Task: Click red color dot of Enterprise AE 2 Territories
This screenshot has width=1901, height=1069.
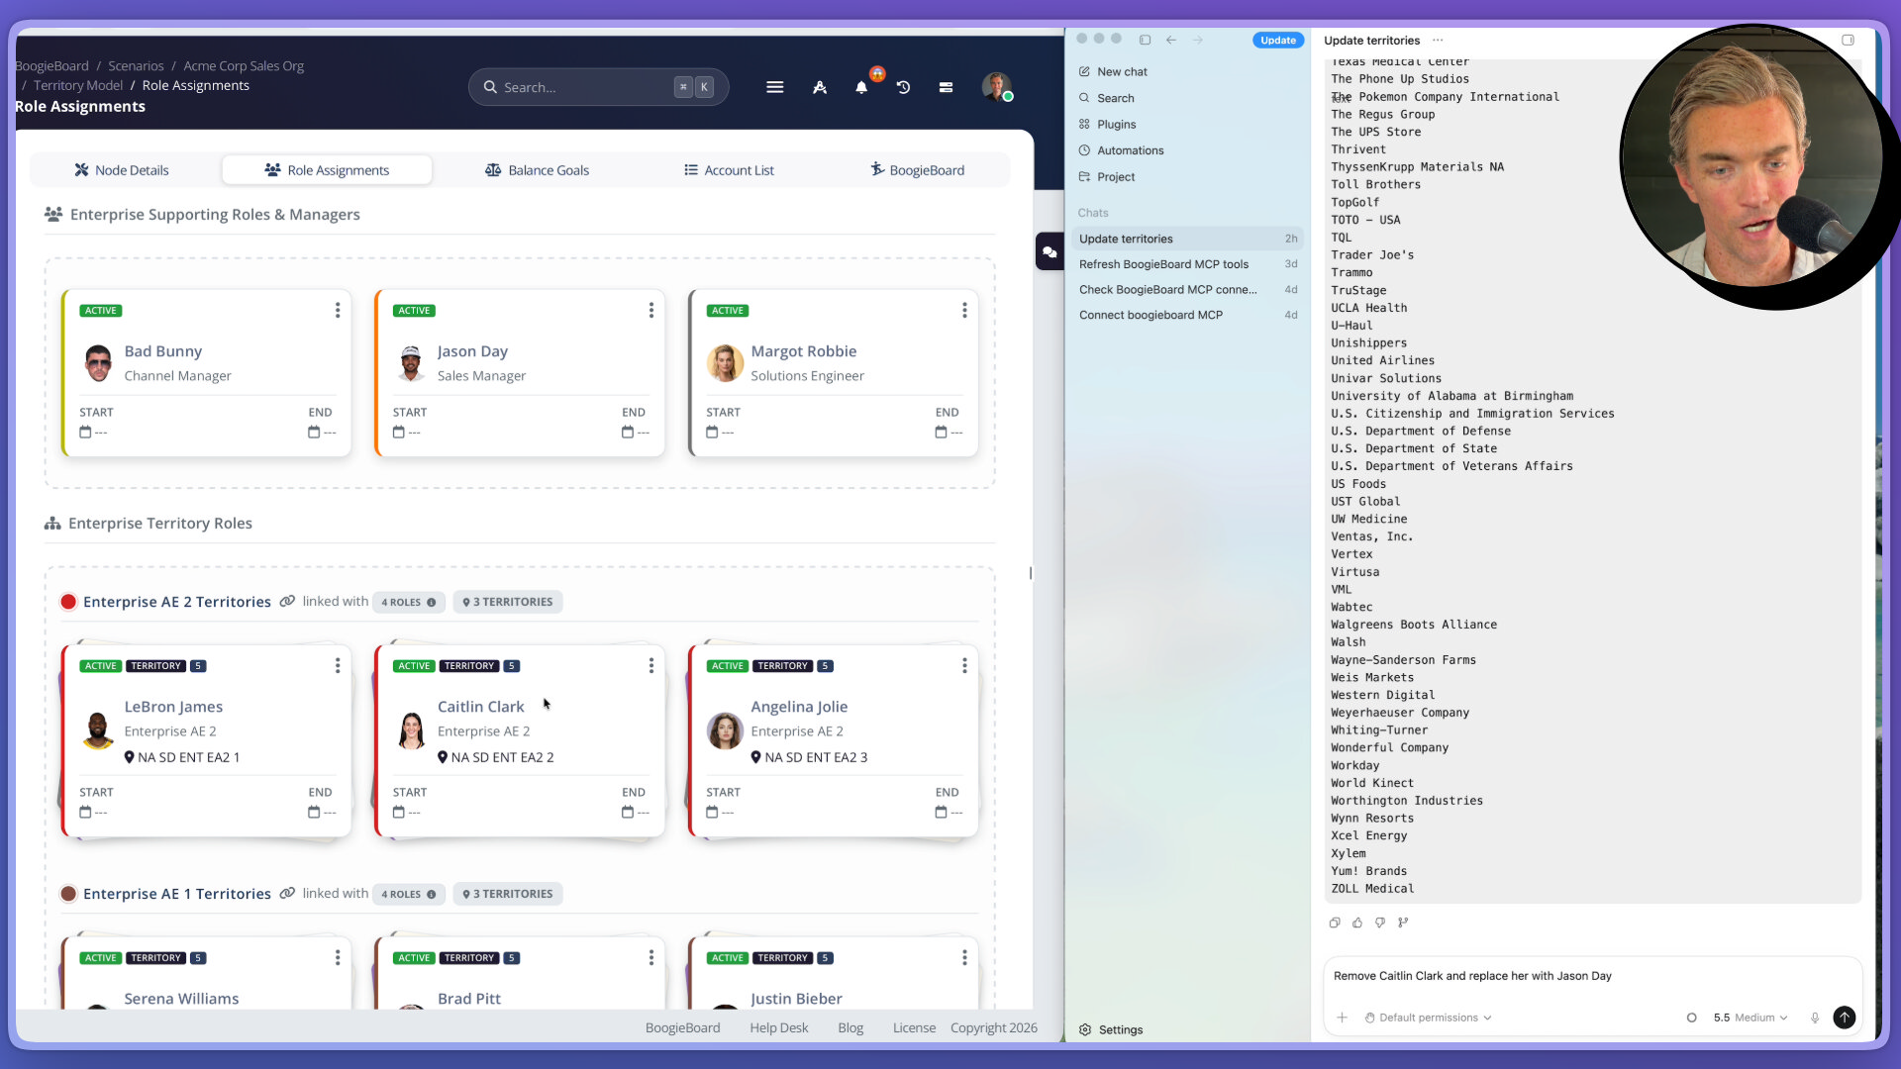Action: 68,602
